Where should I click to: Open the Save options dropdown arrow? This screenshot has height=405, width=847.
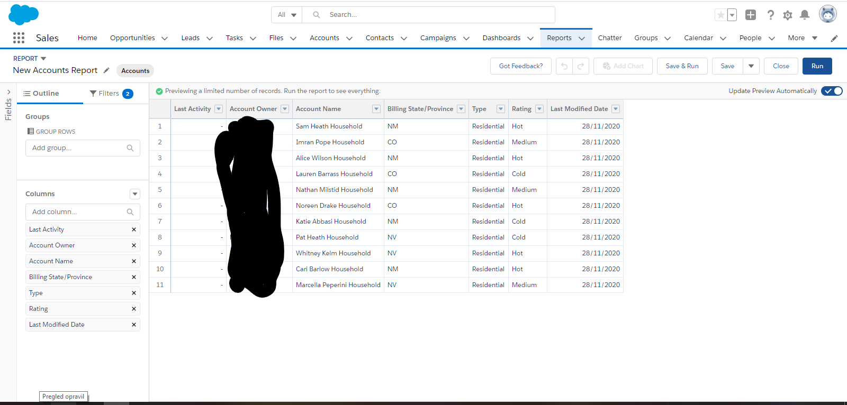(751, 66)
